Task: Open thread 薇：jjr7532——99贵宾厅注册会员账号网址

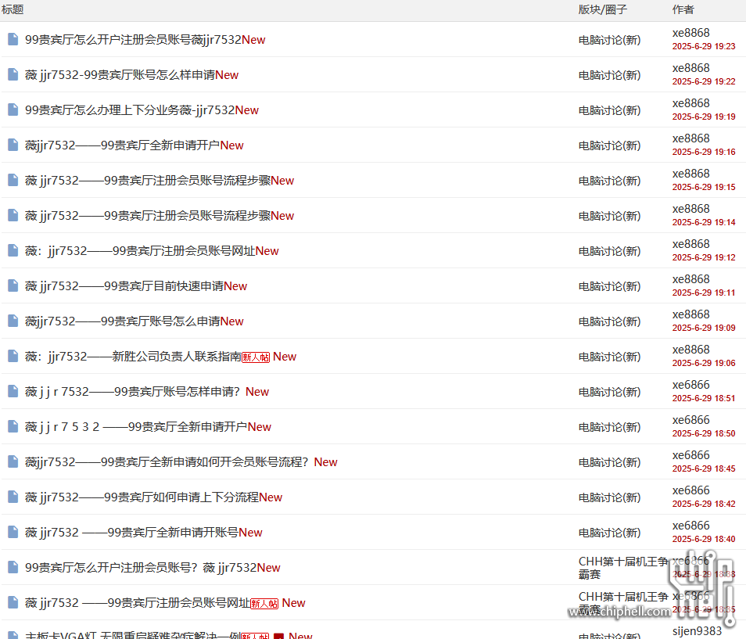Action: [x=140, y=251]
